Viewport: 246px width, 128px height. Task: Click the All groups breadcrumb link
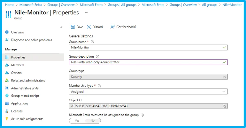point(210,5)
